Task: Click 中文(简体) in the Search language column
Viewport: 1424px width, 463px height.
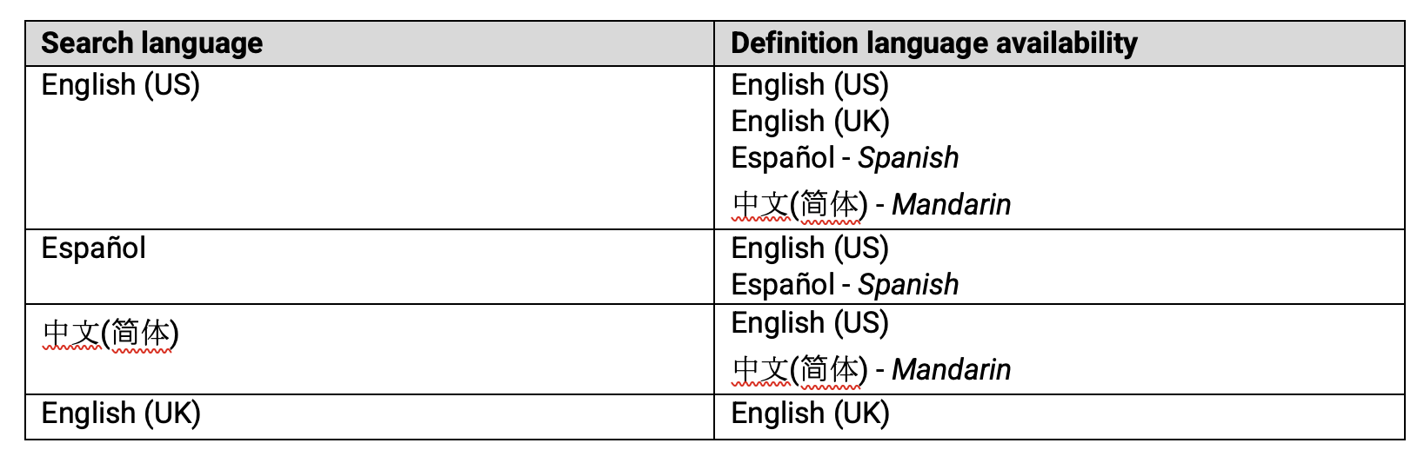Action: click(x=110, y=333)
